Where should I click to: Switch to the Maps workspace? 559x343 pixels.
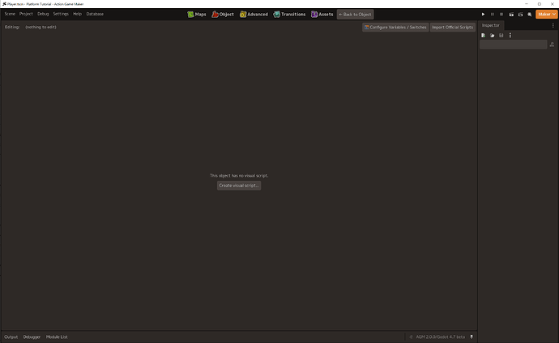197,15
